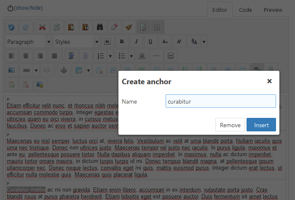
Task: Insert a horizontal rule
Action: click(x=156, y=56)
